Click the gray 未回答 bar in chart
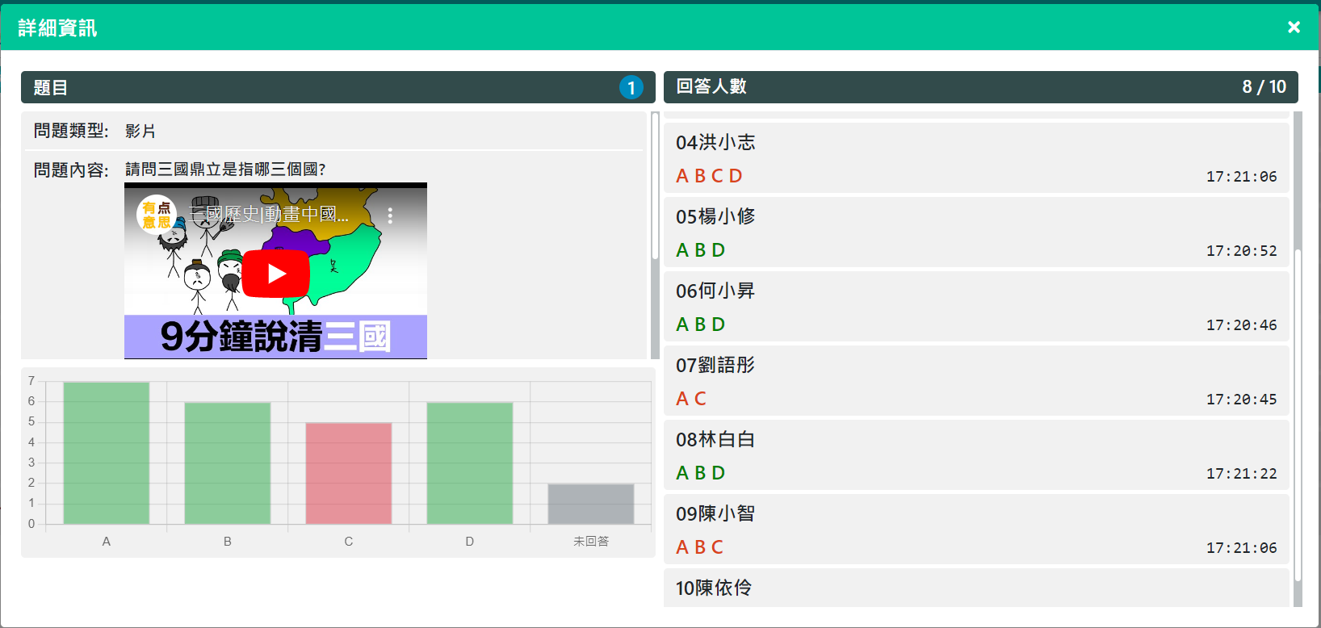 tap(591, 504)
